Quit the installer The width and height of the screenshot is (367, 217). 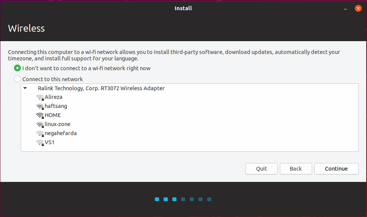(261, 169)
